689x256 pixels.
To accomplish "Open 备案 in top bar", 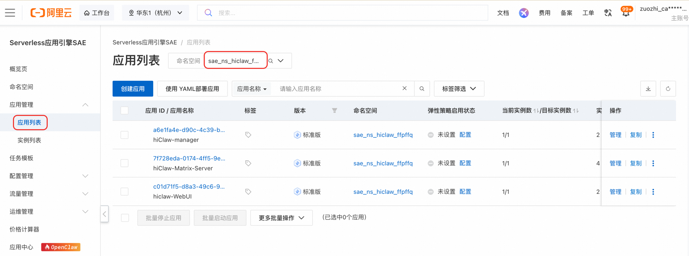I will (567, 13).
